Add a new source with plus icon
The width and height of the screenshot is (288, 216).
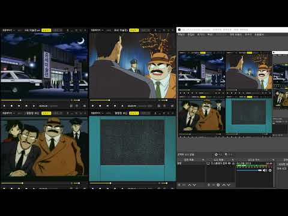pos(209,185)
